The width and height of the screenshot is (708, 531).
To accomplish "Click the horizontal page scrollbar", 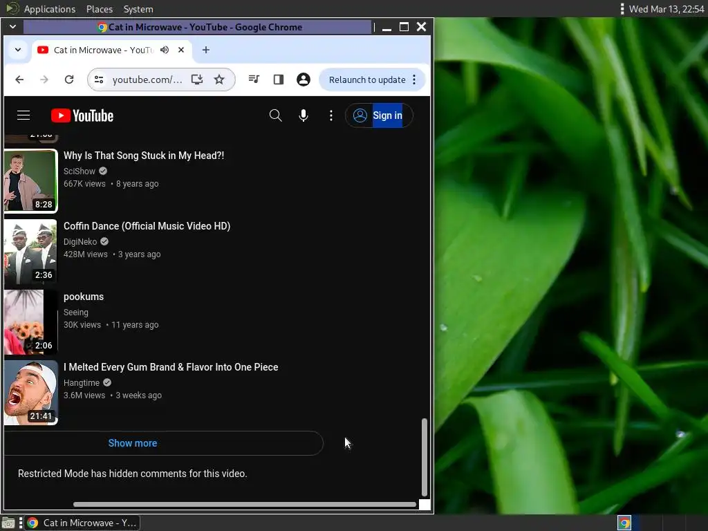I will [244, 504].
